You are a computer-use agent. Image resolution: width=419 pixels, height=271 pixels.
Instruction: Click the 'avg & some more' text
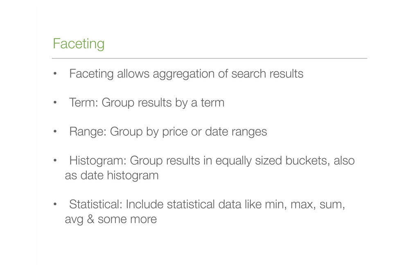[111, 219]
